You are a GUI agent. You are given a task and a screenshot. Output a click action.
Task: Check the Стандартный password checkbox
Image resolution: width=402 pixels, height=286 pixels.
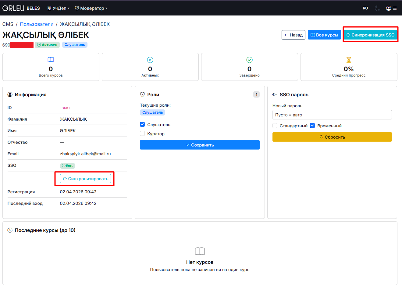[x=275, y=126]
